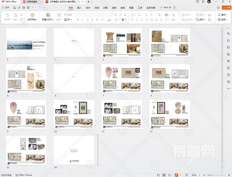Screen dimensions: 232x177
Task: Start slideshow from the orange status bar button
Action: (x=176, y=175)
